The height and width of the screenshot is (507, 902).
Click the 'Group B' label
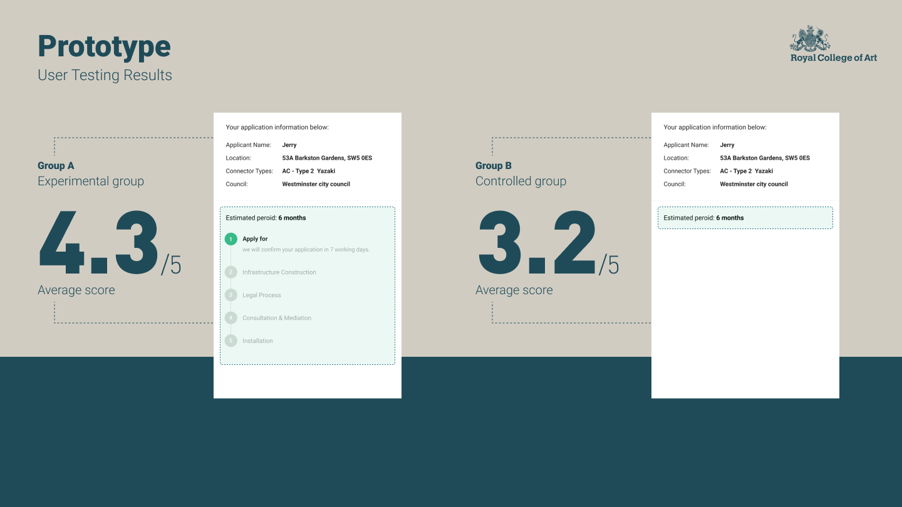pyautogui.click(x=494, y=166)
